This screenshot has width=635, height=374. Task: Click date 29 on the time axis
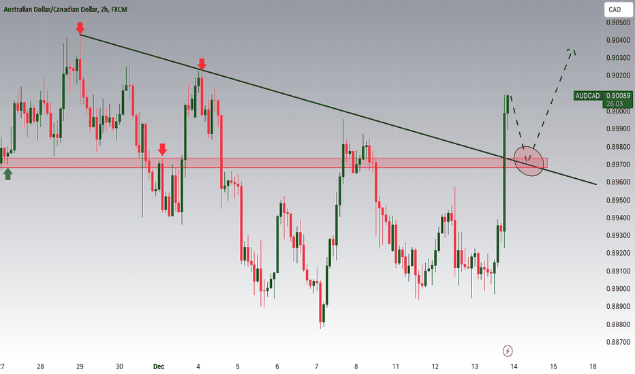point(80,367)
